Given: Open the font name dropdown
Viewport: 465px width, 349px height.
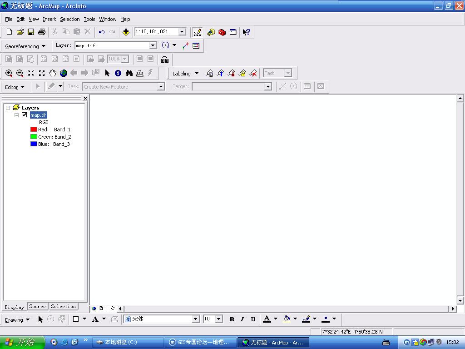Looking at the screenshot, I should 195,319.
